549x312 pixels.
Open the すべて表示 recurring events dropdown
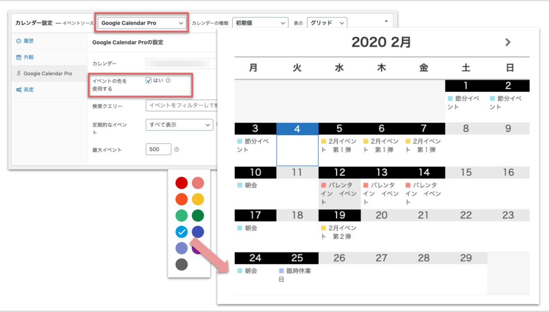179,125
